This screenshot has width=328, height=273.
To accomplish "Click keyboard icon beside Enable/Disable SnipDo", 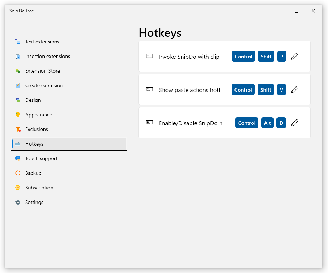I will click(149, 123).
